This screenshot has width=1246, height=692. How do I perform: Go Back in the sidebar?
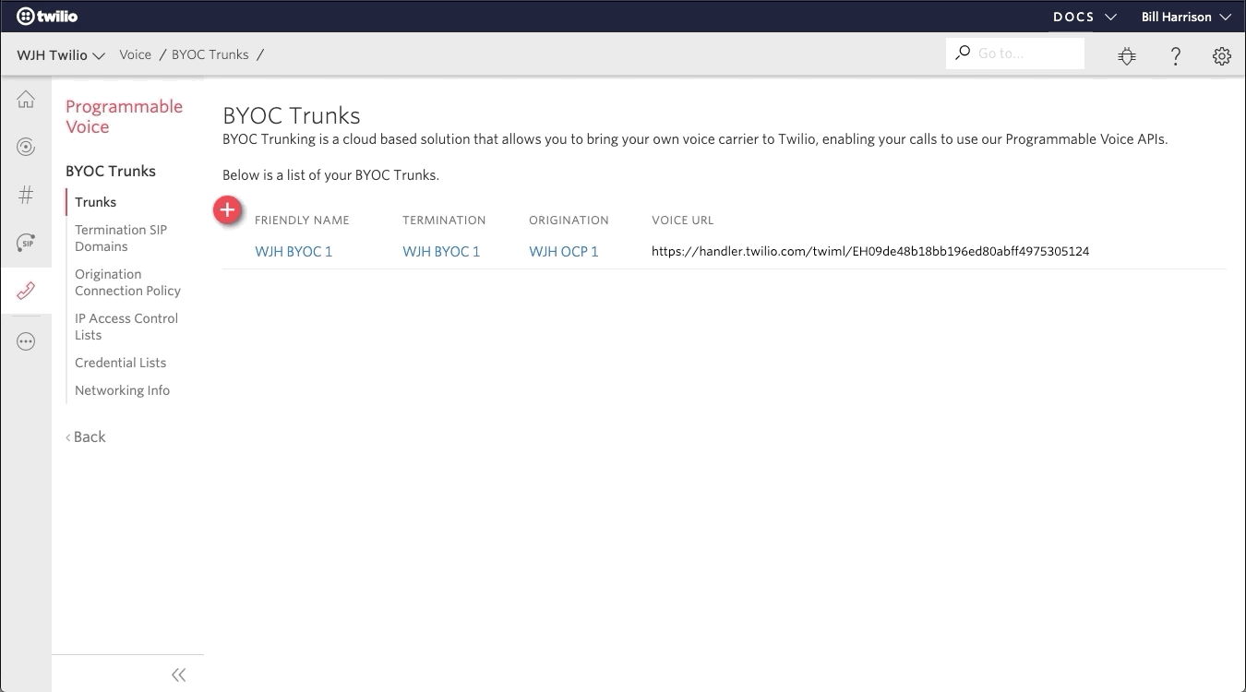click(x=86, y=436)
